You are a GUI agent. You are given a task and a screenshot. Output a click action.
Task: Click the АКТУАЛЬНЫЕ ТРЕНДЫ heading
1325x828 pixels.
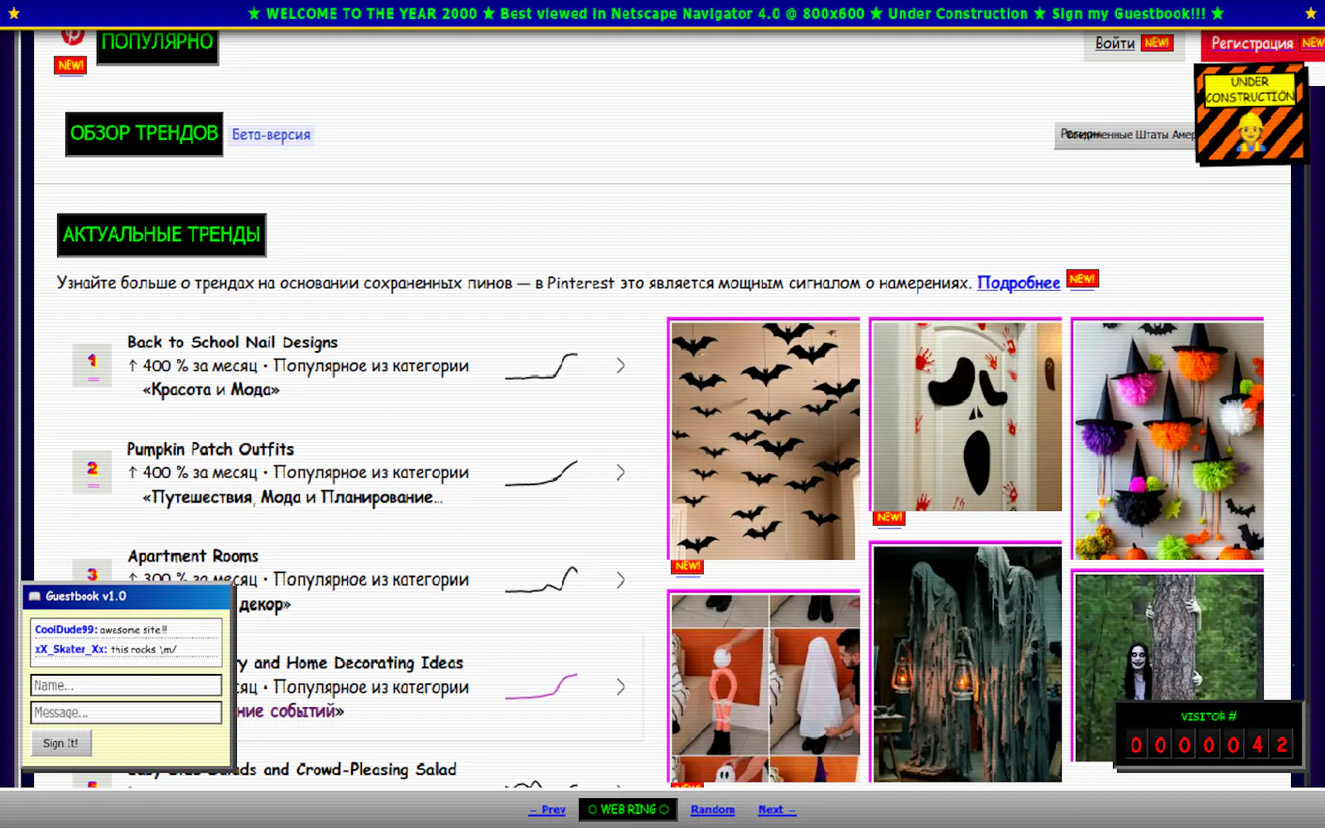point(161,235)
